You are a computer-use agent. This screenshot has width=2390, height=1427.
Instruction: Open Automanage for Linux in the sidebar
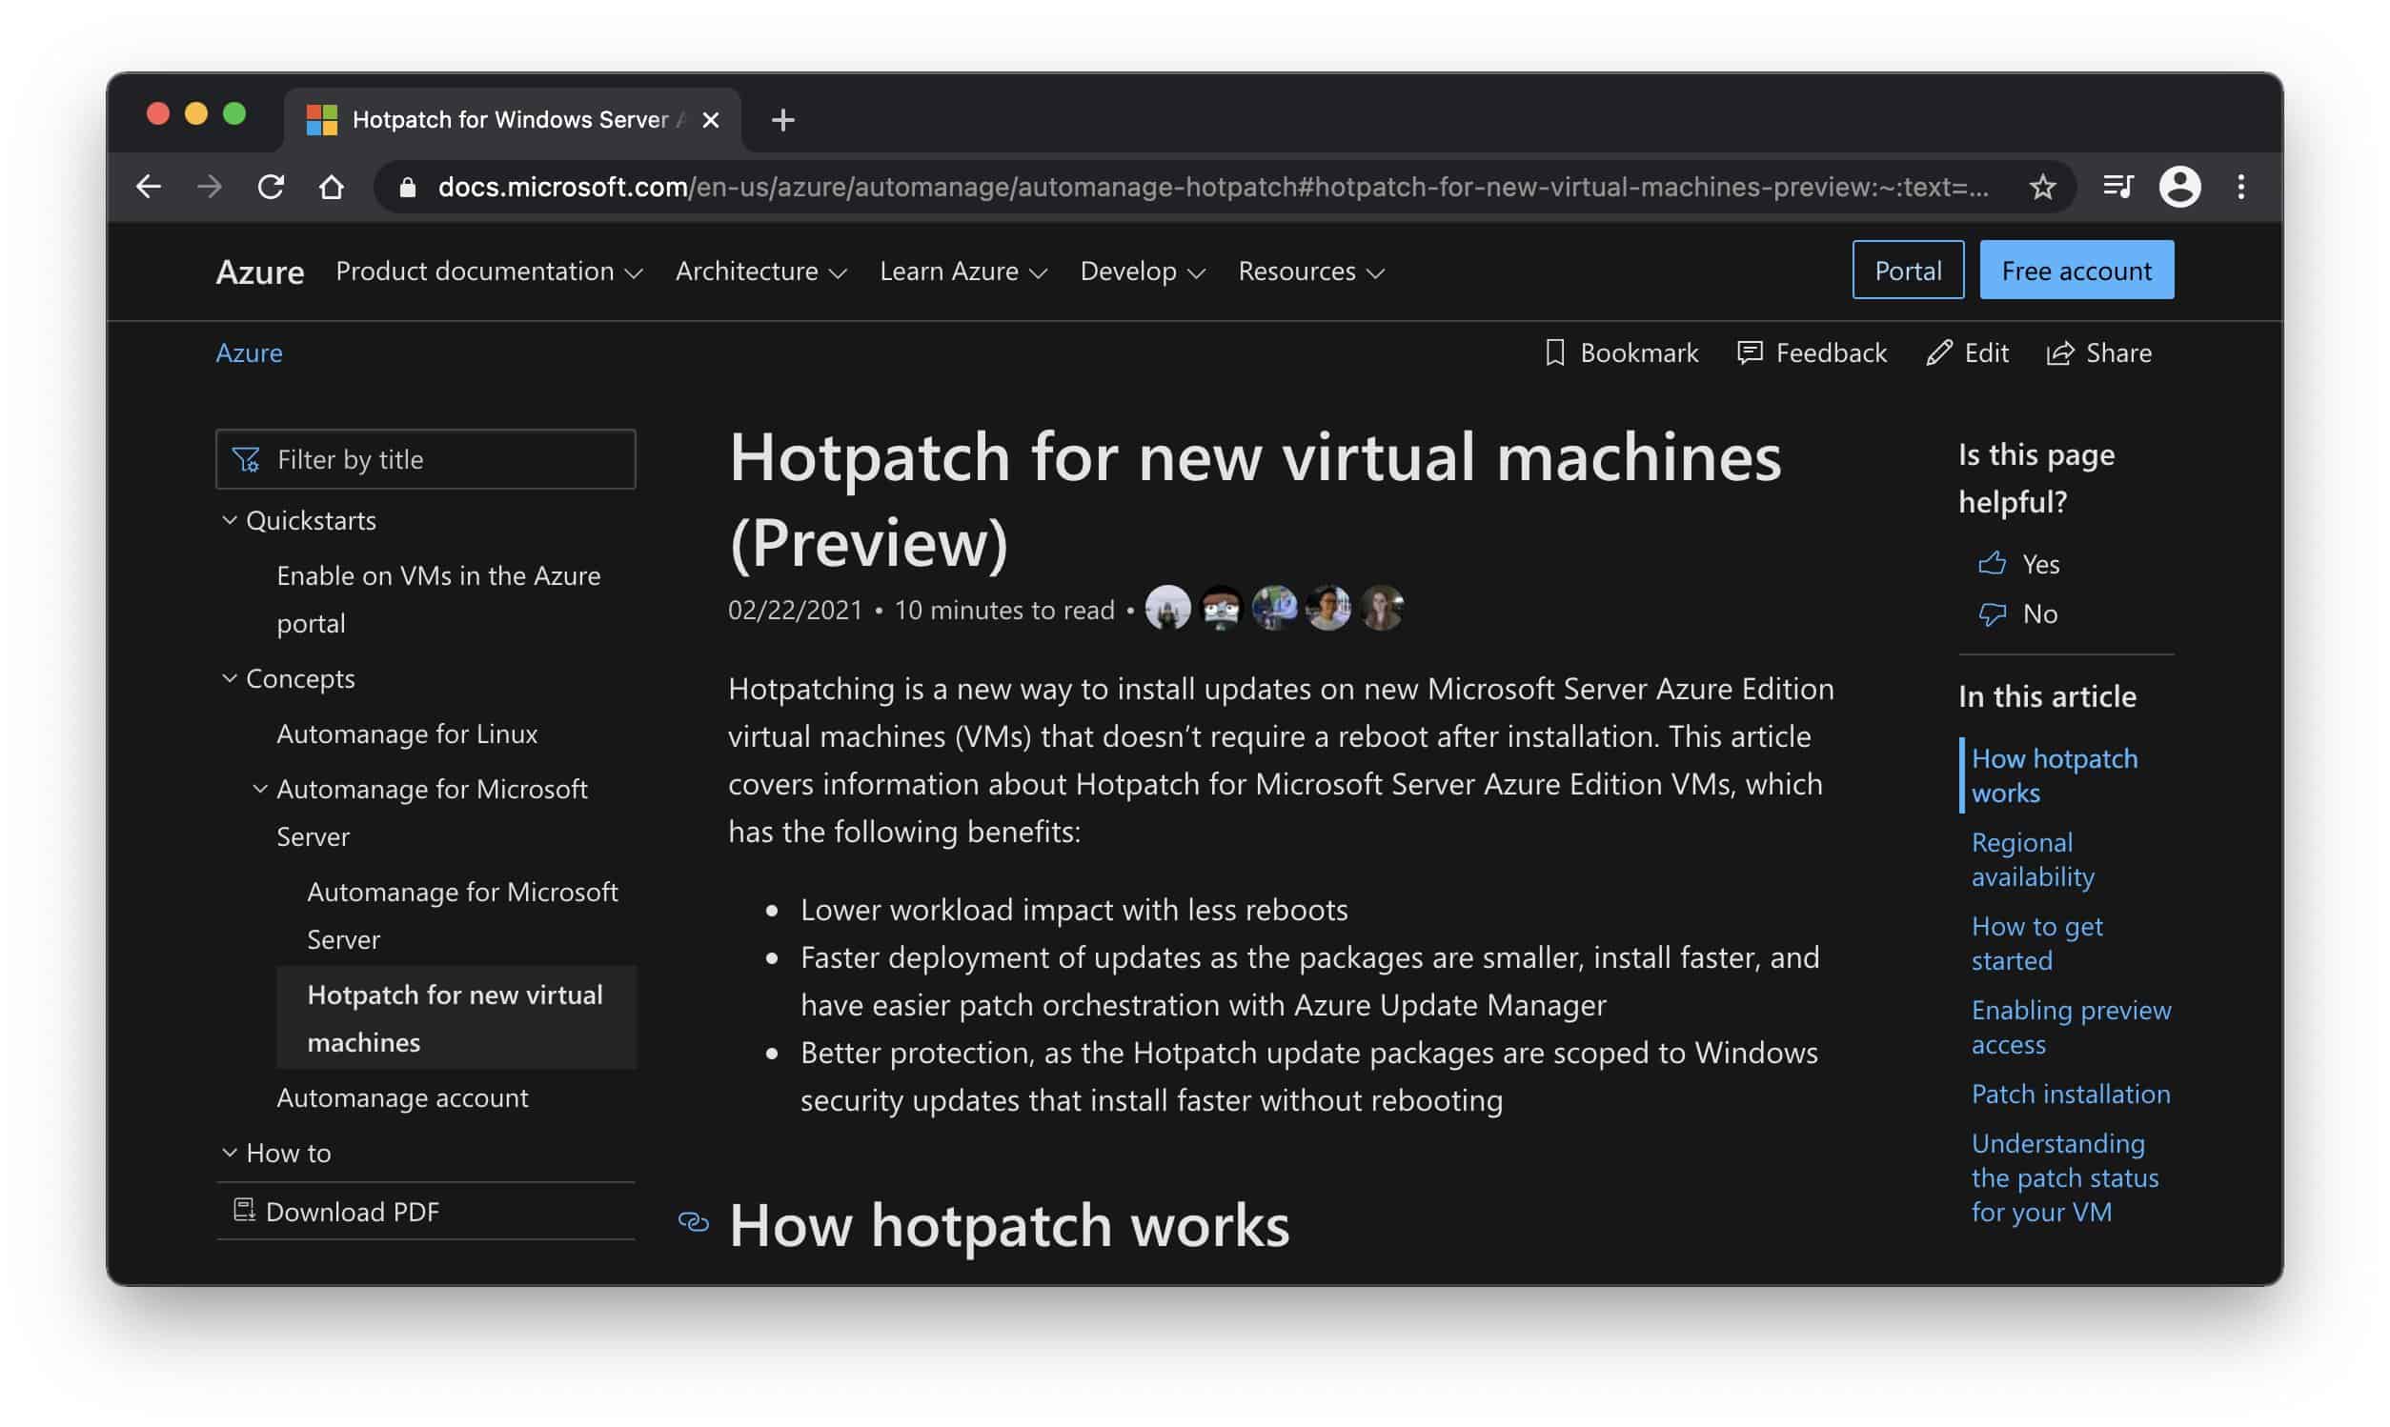(407, 734)
